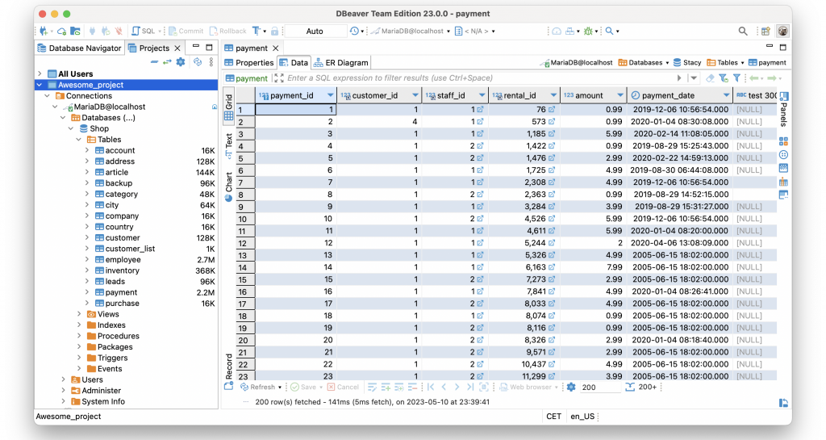Toggle link with editor arrows icon
Screen dimensions: 826x440
tap(167, 62)
